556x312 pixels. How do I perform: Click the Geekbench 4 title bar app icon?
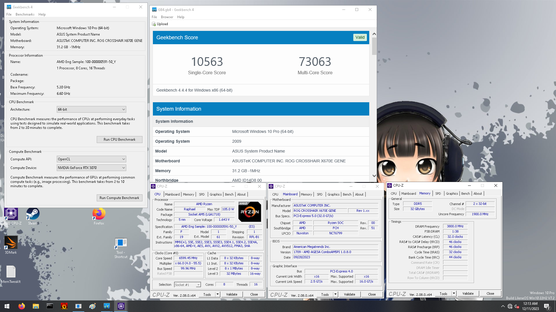(x=9, y=7)
